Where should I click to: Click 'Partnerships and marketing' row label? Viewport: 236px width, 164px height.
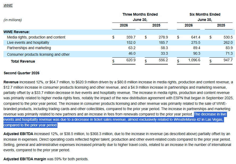click(29, 48)
